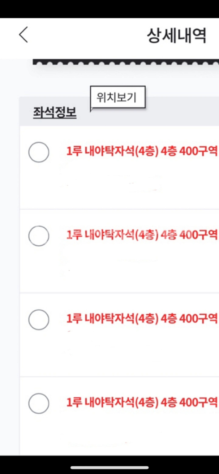Tap the black status bar at top
Screen dimensions: 219x474
[x=109, y=9]
